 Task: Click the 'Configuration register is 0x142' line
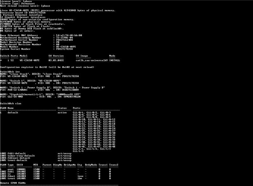click(x=47, y=67)
